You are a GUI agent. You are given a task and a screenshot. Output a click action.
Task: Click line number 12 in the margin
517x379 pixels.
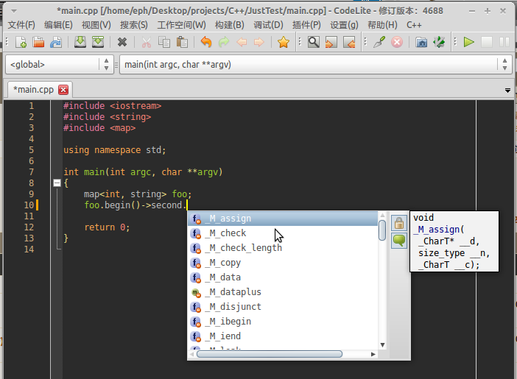29,227
